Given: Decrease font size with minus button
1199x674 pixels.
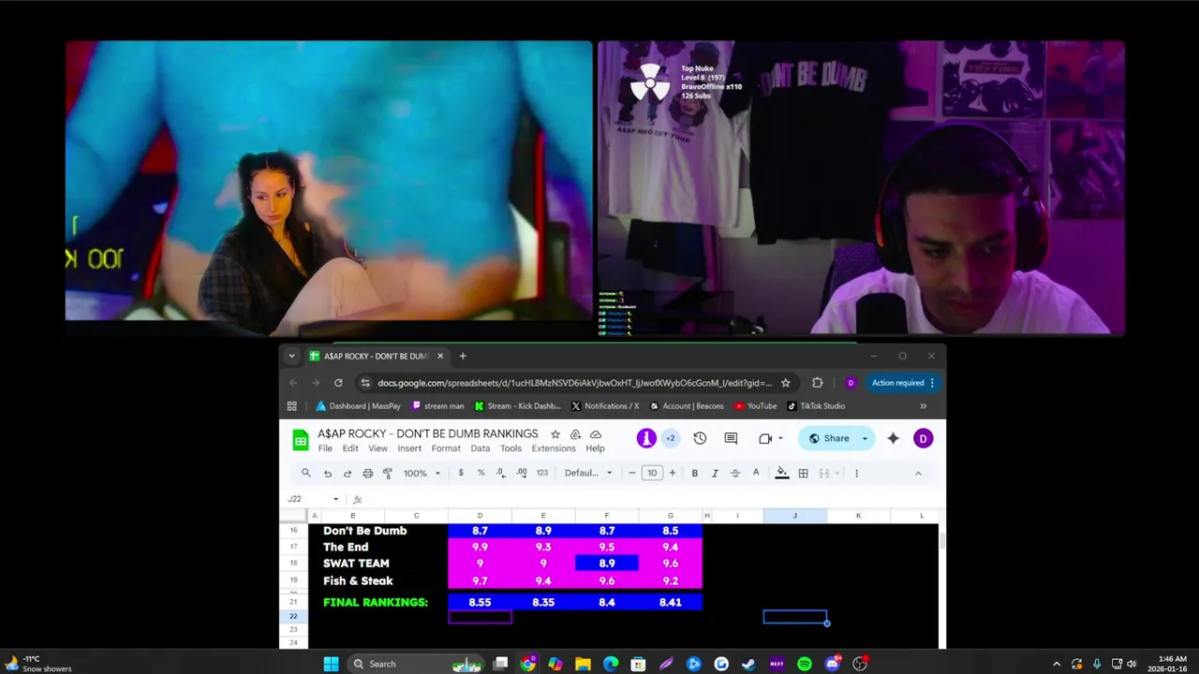Looking at the screenshot, I should pyautogui.click(x=632, y=473).
